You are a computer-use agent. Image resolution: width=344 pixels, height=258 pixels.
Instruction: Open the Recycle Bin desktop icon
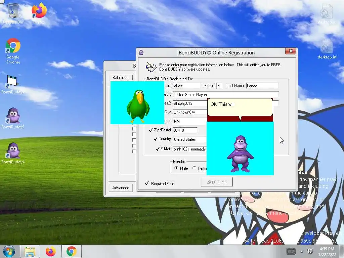13,13
